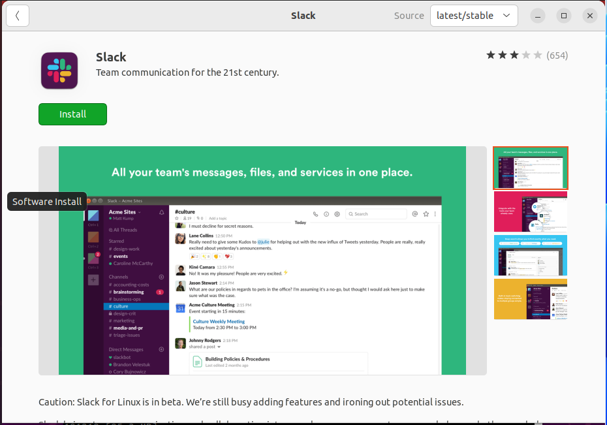Image resolution: width=607 pixels, height=425 pixels.
Task: Select the pink second screenshot thumbnail
Action: 531,212
